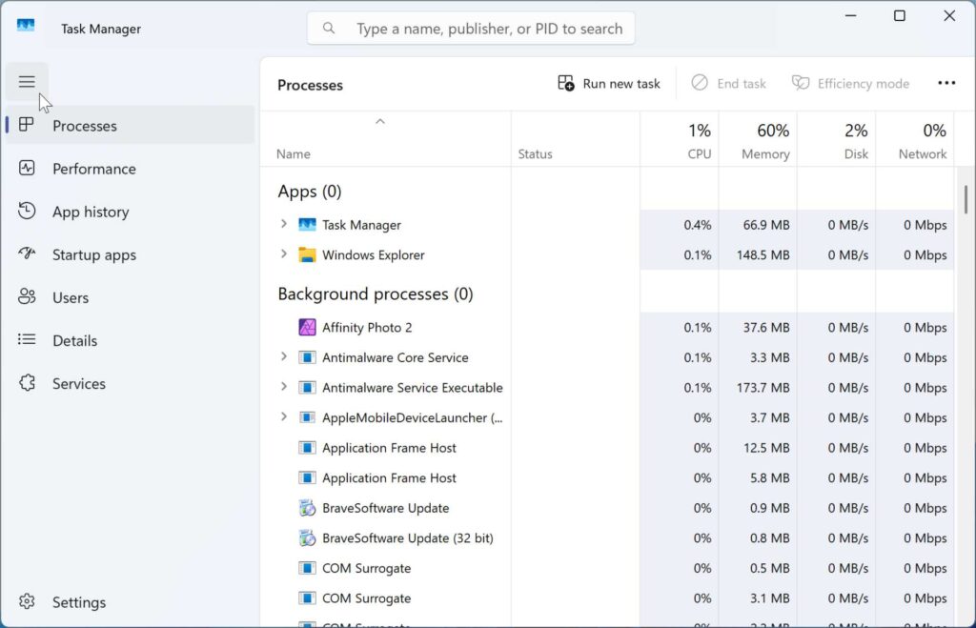
Task: Open the Users section
Action: 71,297
